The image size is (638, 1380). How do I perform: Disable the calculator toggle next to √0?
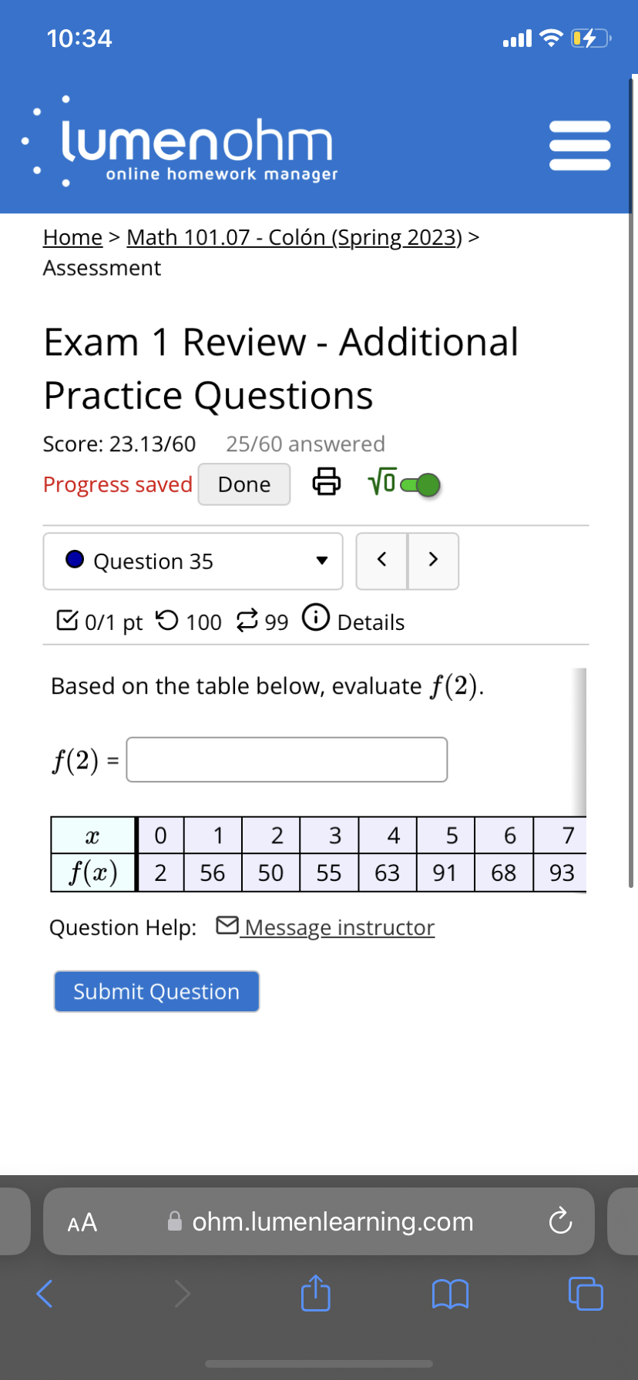(x=422, y=484)
